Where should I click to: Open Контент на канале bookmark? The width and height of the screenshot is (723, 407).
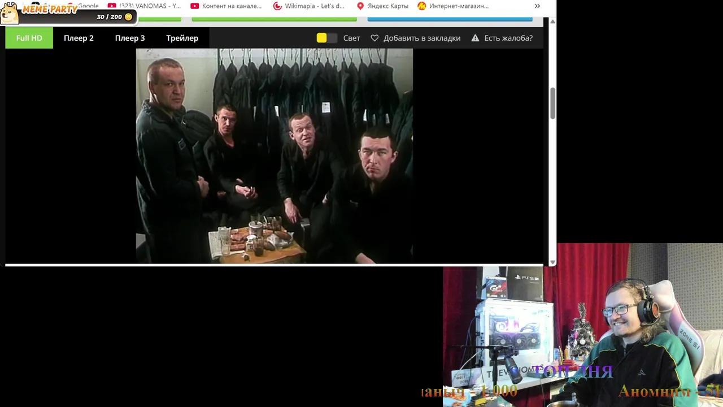[227, 6]
